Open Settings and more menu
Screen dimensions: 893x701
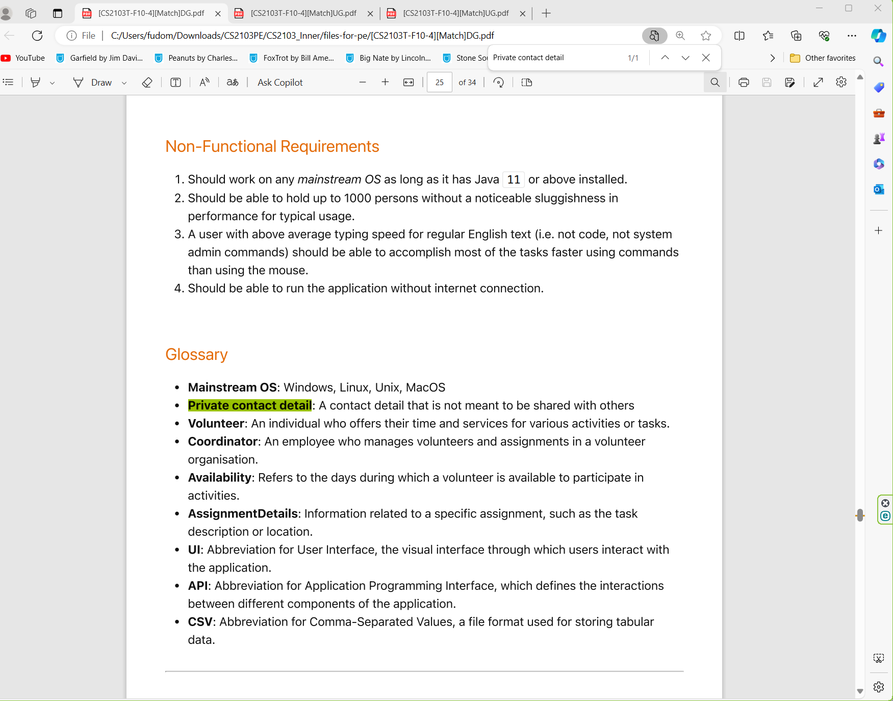tap(852, 35)
